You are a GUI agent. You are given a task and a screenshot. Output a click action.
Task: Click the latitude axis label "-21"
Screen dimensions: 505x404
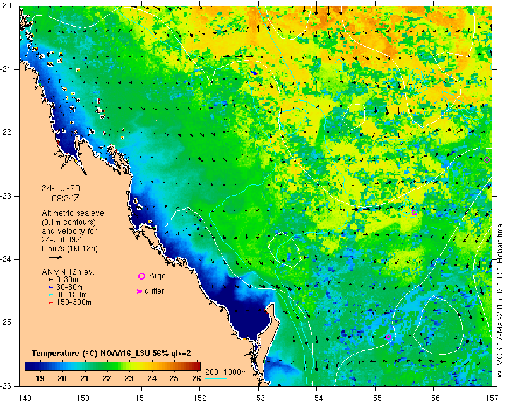pyautogui.click(x=7, y=69)
